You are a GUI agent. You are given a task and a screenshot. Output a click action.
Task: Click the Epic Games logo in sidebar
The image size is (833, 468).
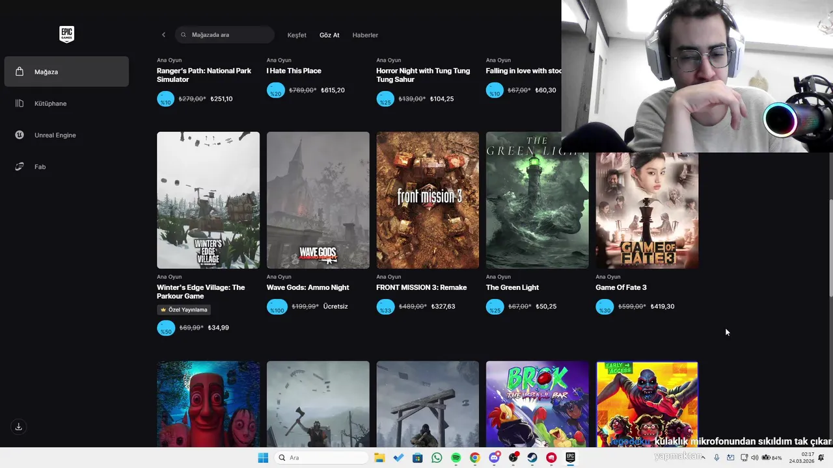click(66, 34)
